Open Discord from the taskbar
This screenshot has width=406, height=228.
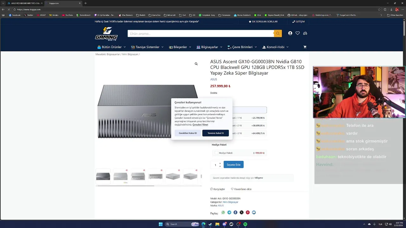coord(224,224)
